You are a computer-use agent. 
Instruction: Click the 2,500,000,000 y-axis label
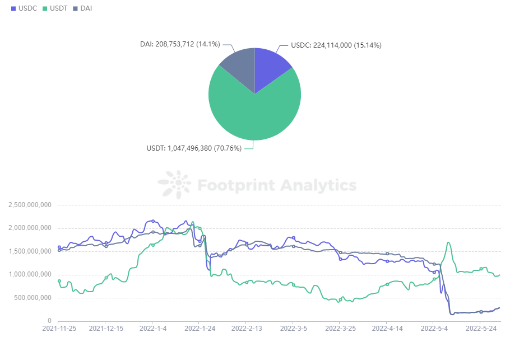click(30, 205)
